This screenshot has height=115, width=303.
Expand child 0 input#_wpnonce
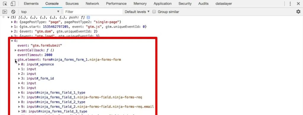point(19,64)
